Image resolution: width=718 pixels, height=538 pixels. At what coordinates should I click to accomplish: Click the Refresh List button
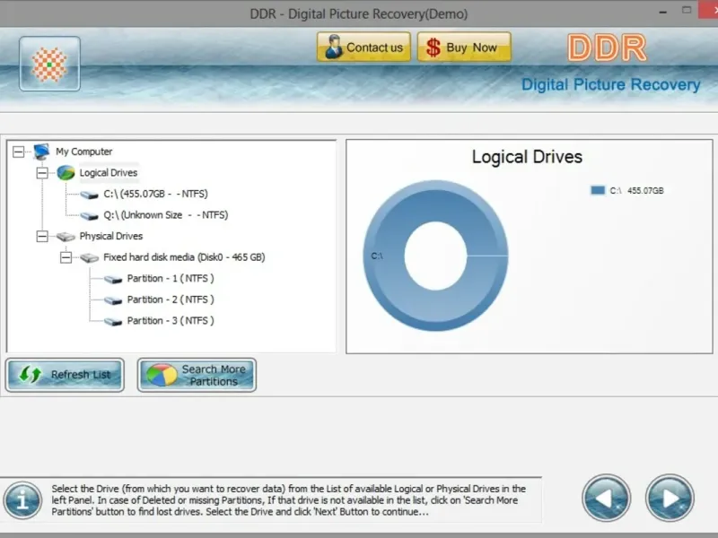[65, 375]
